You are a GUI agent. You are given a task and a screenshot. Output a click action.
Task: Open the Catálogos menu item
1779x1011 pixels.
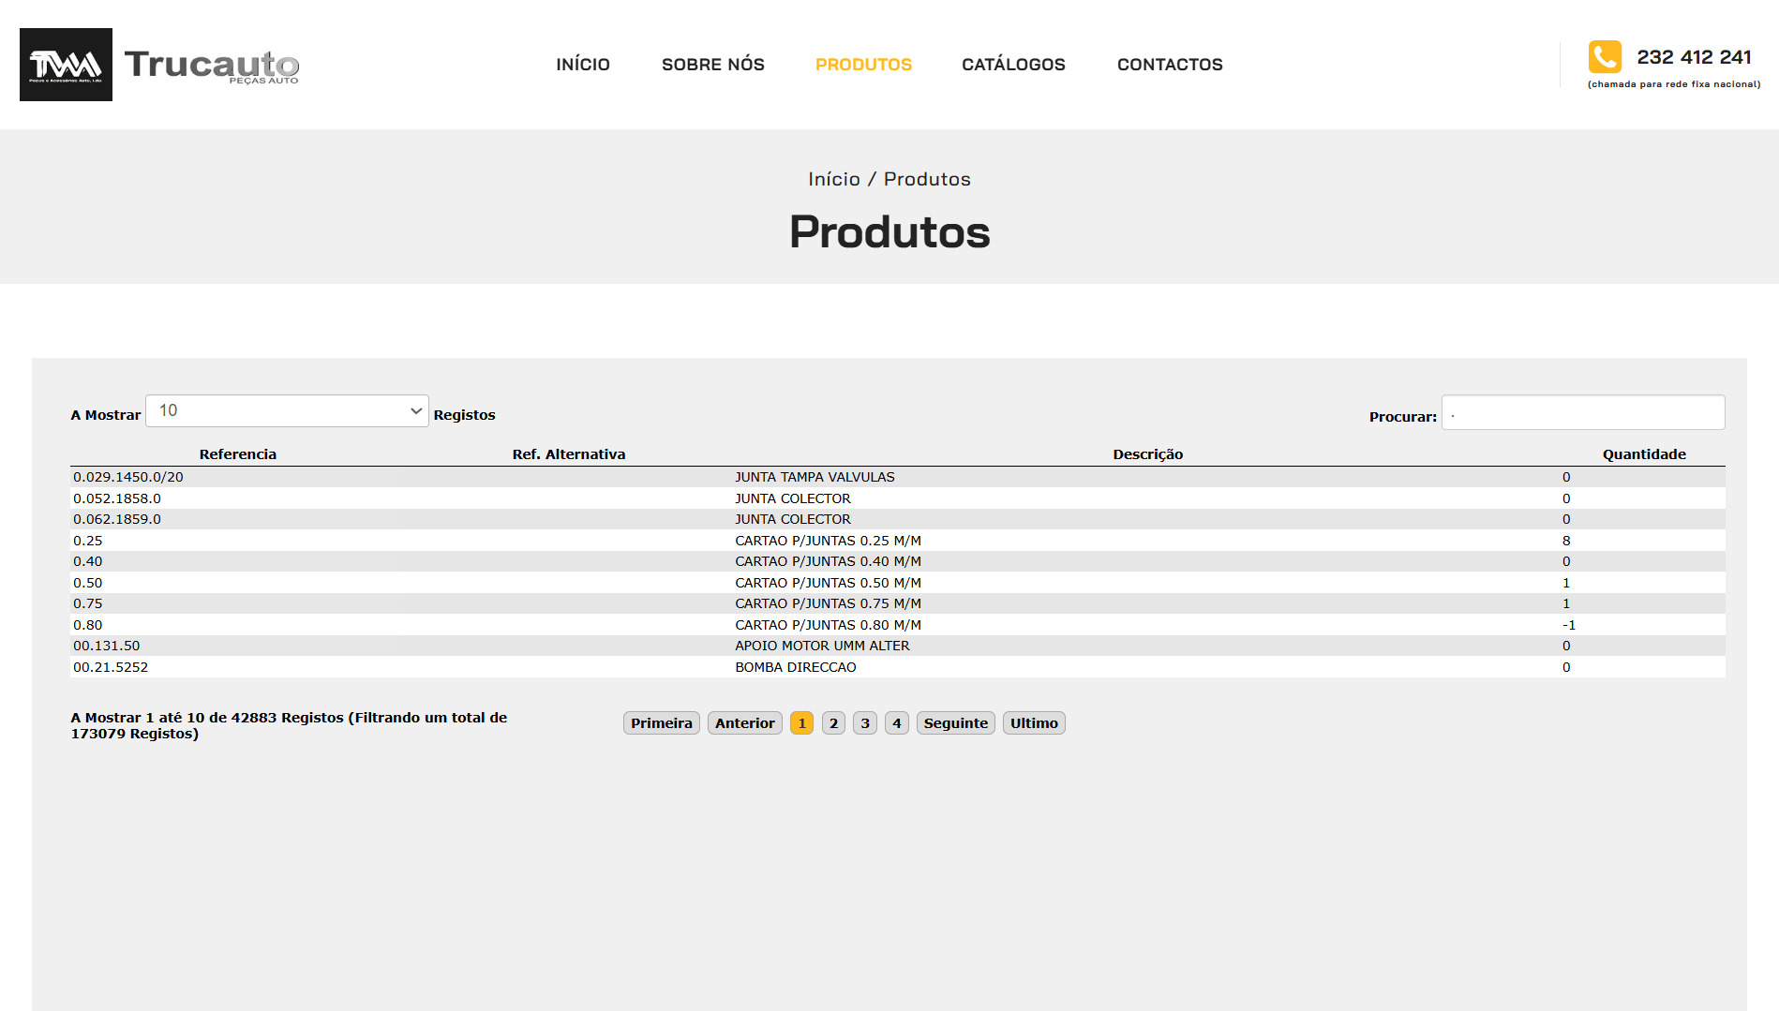1012,65
